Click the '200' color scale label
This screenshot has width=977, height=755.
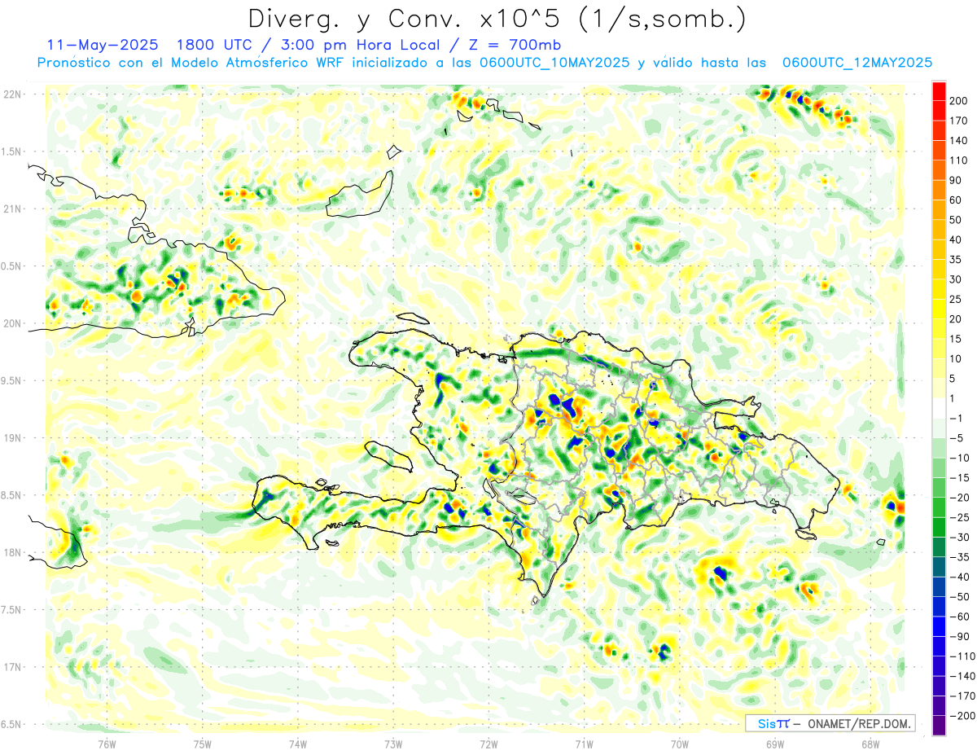tap(959, 101)
